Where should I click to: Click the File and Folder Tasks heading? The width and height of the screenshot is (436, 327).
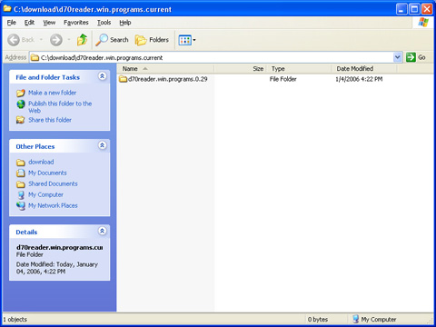click(x=48, y=77)
